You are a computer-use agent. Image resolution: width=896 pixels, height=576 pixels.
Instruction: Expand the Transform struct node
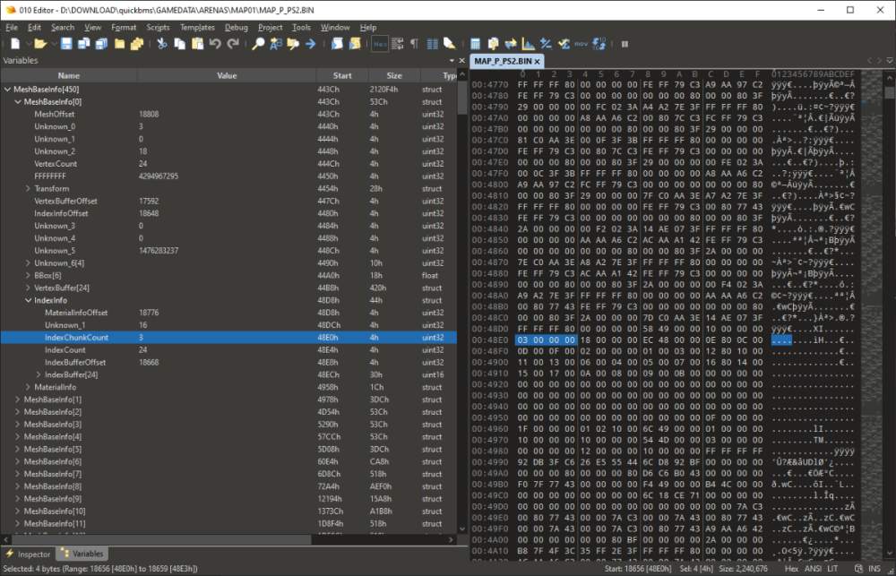[29, 189]
